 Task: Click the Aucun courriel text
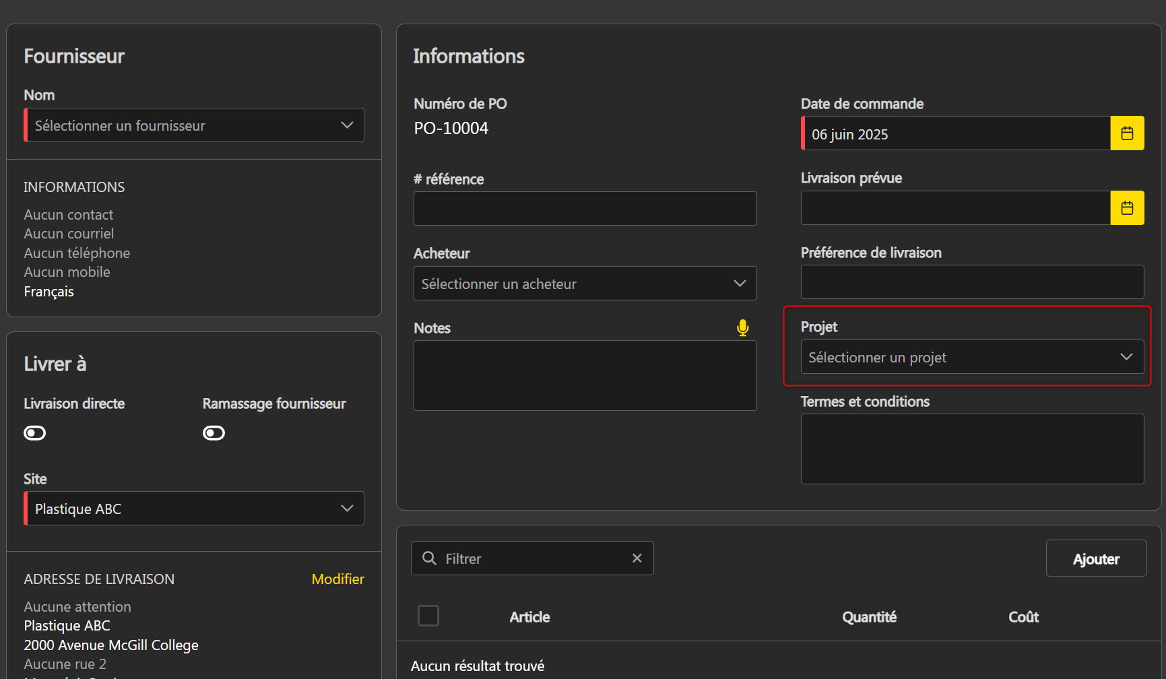69,234
